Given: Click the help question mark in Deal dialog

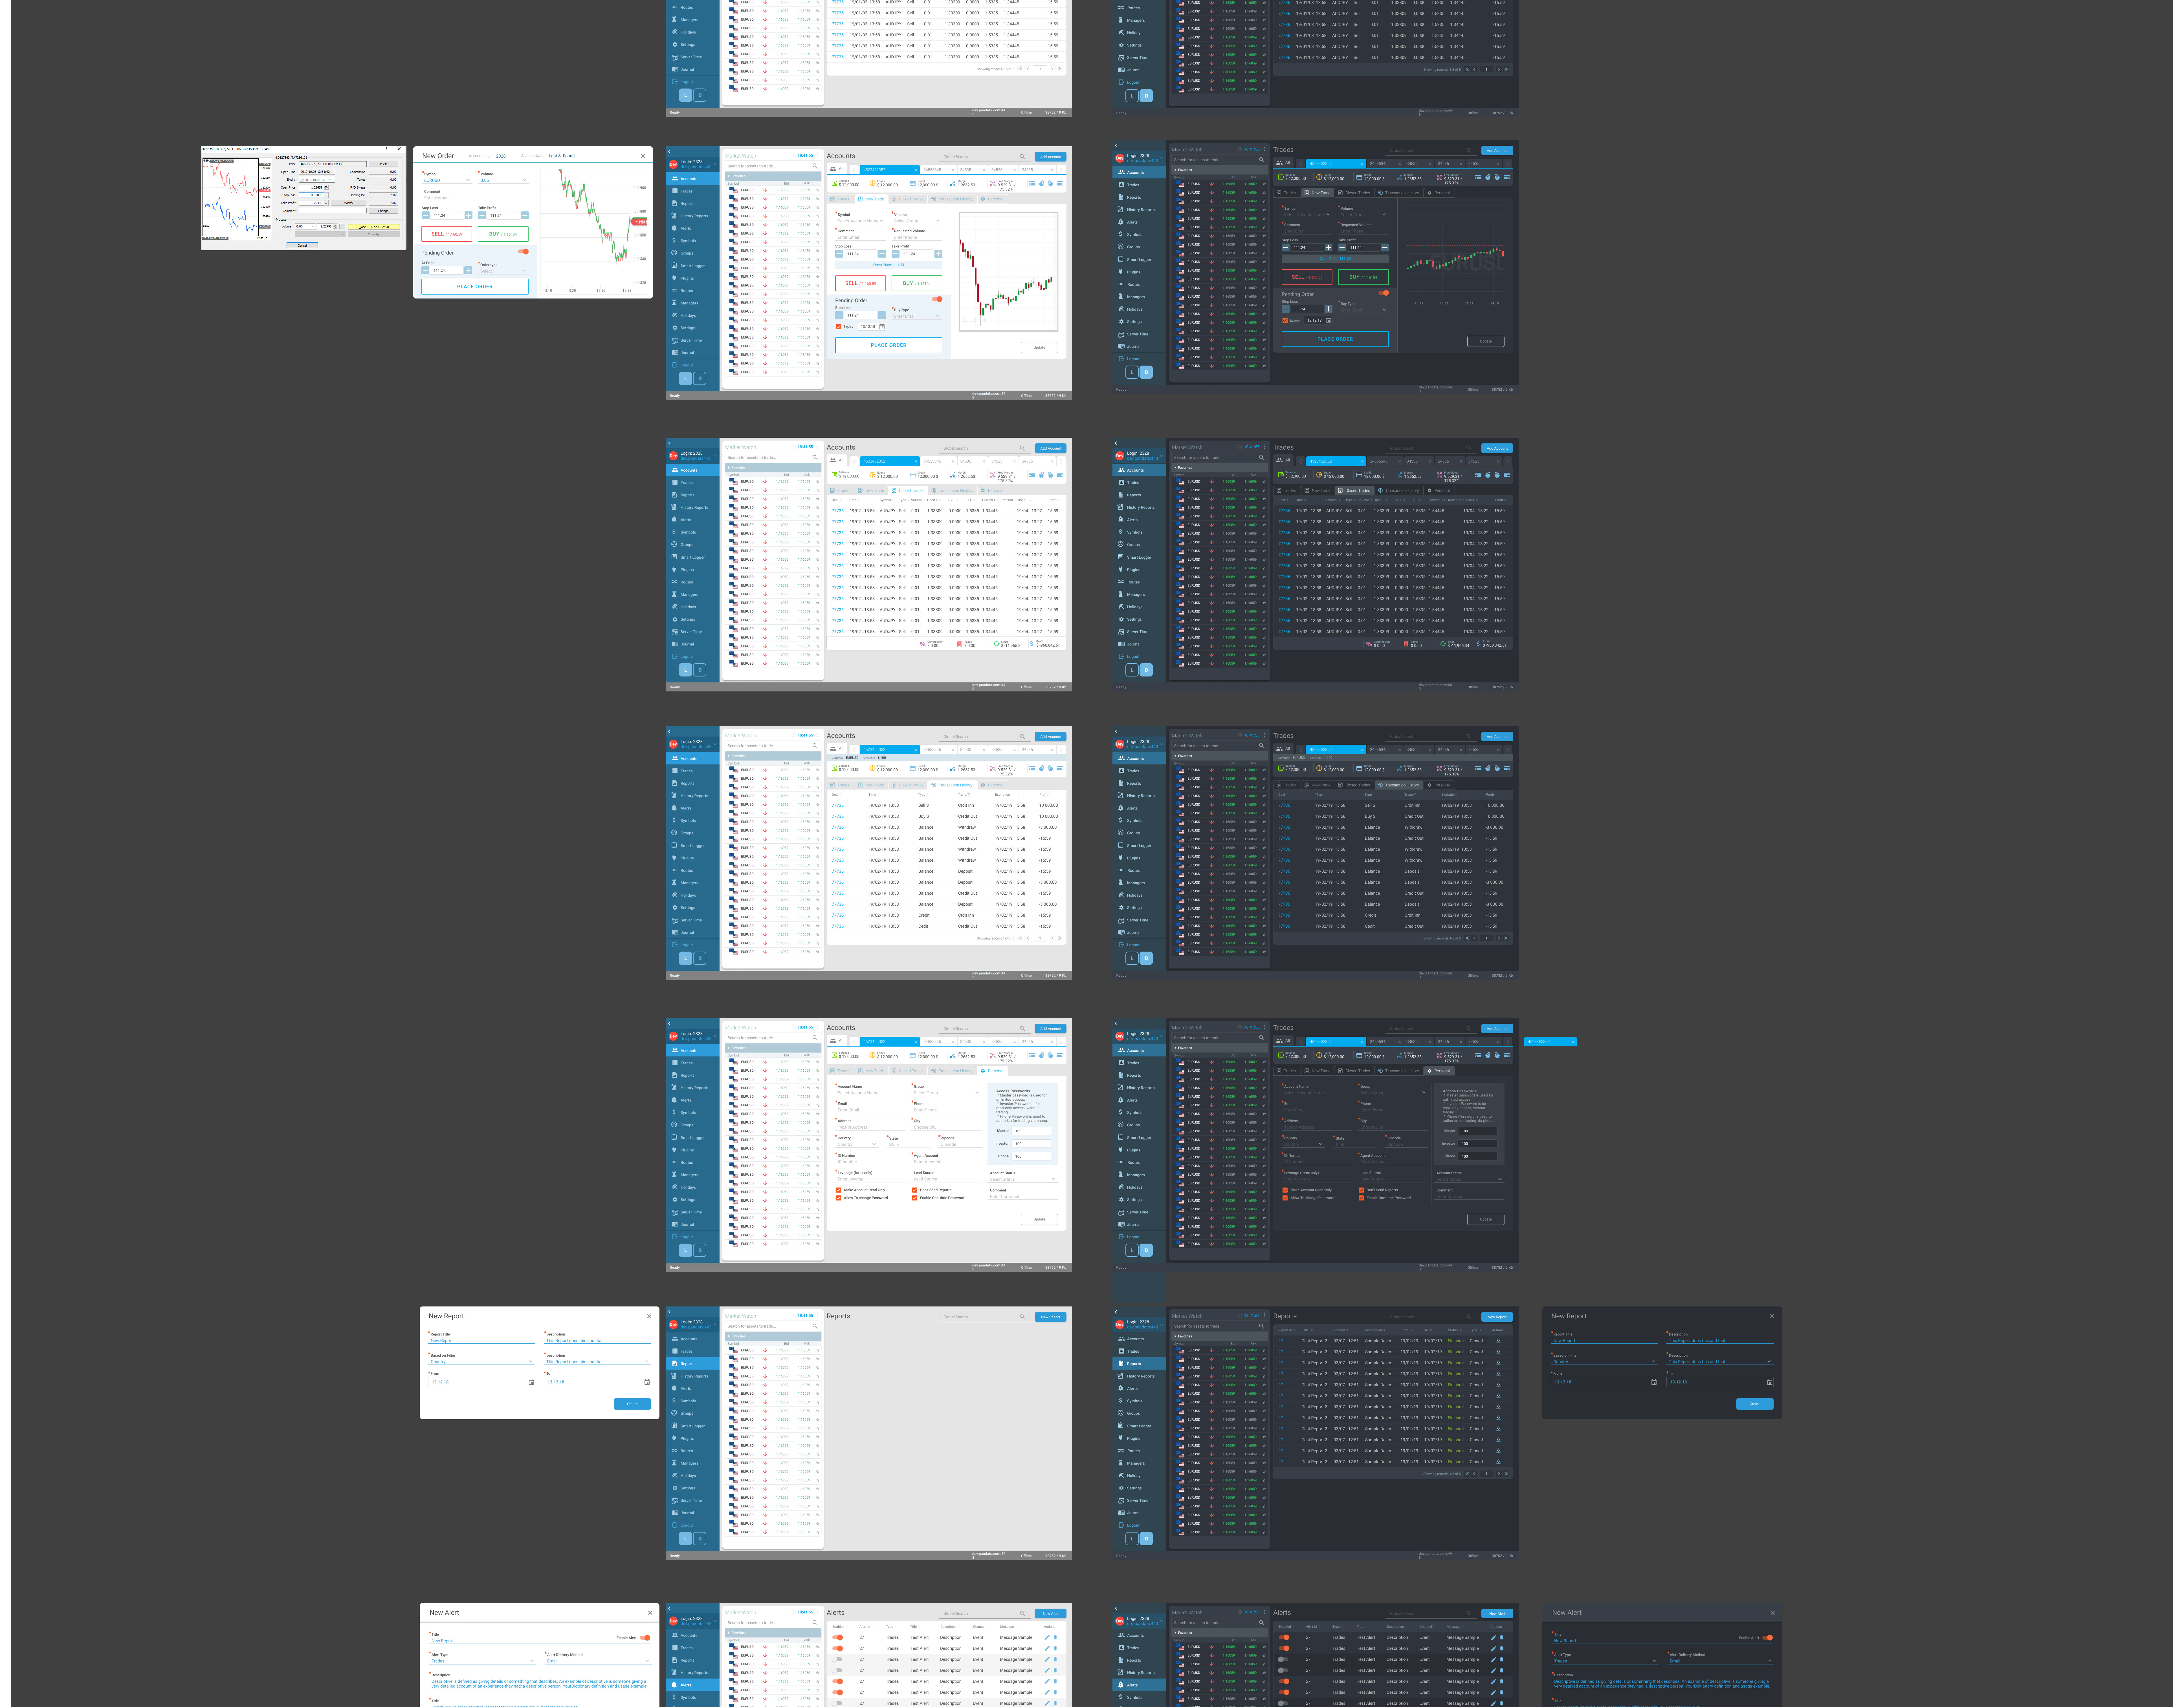Looking at the screenshot, I should [387, 149].
